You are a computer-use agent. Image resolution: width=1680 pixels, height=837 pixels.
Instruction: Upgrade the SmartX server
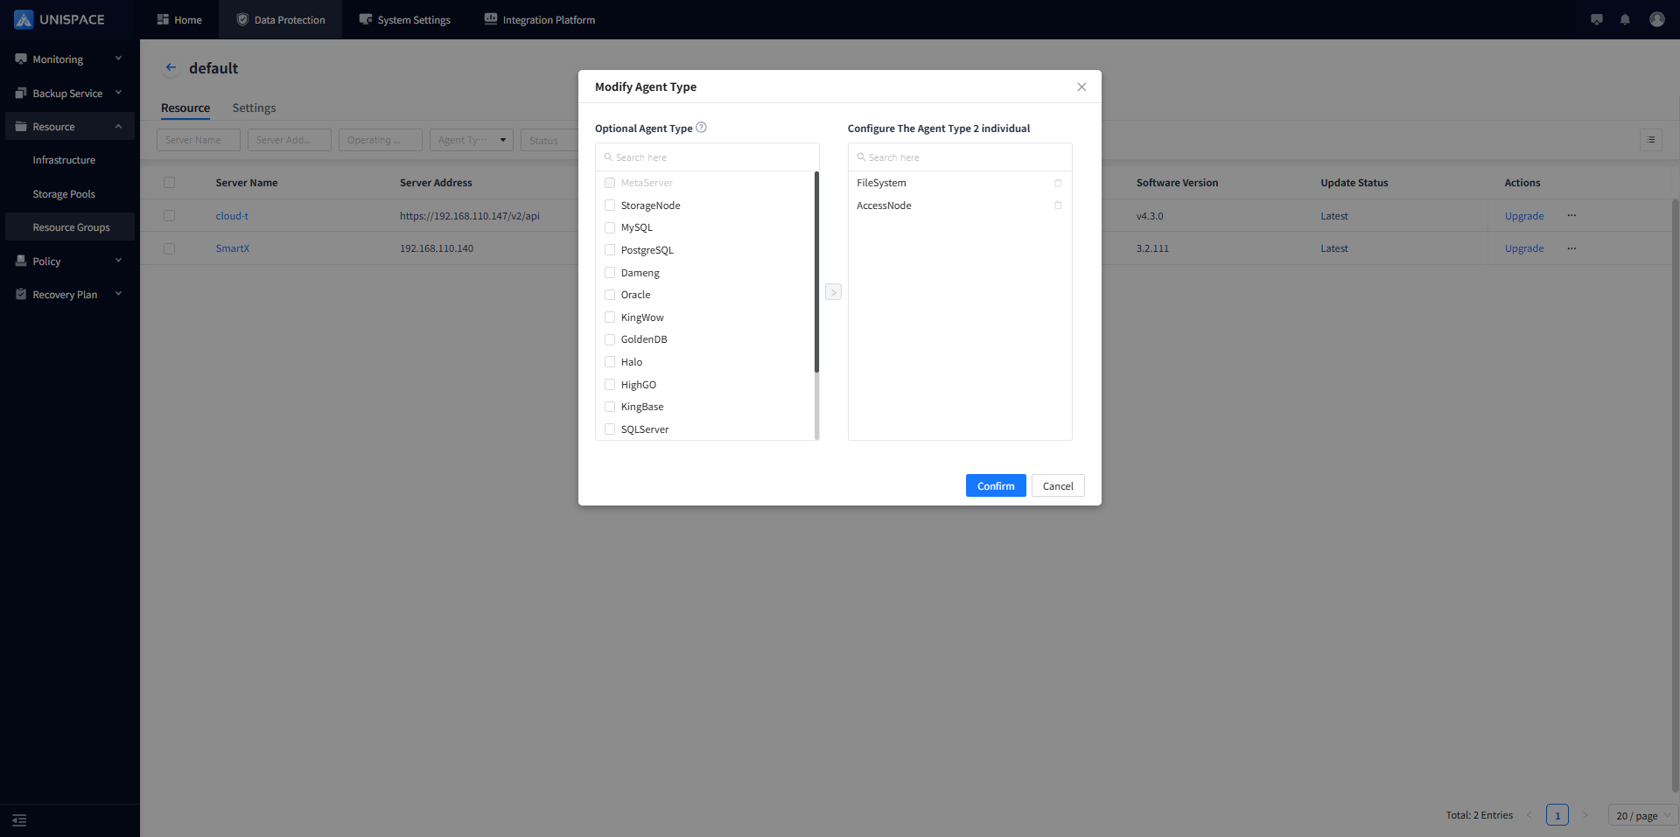(x=1524, y=248)
